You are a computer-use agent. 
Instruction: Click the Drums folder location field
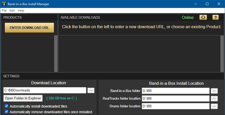coord(176,106)
